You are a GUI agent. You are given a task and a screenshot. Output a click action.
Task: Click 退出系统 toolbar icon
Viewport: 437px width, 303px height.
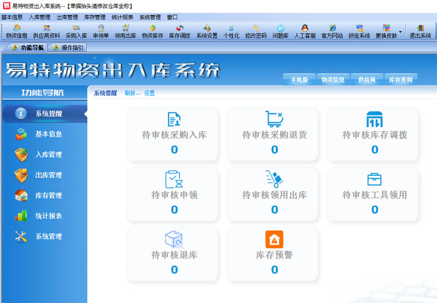(x=420, y=31)
